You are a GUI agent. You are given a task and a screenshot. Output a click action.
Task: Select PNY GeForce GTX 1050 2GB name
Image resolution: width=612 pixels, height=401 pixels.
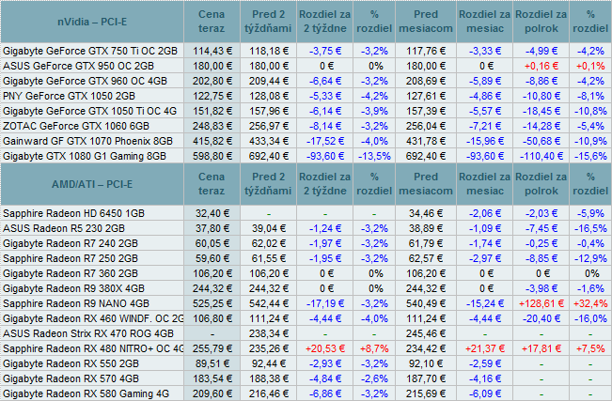coord(69,96)
